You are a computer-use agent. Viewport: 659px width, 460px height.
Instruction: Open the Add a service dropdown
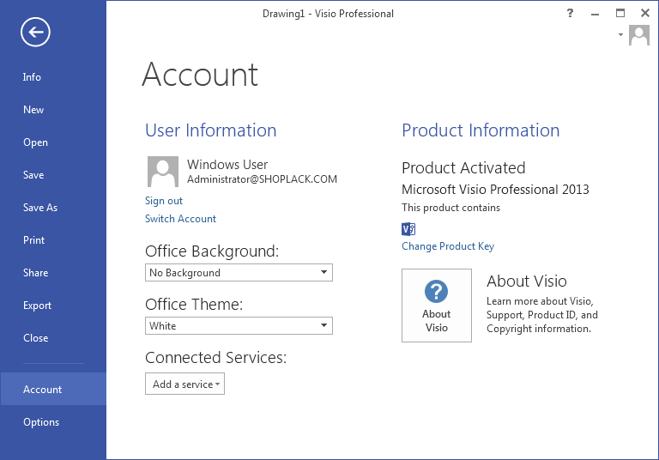pyautogui.click(x=185, y=384)
